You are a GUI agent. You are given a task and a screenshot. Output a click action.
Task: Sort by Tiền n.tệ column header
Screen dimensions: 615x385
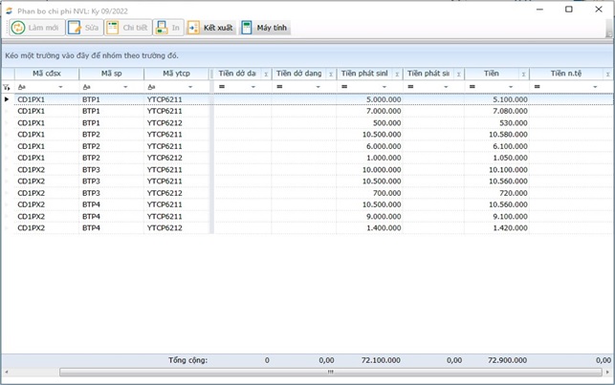click(565, 74)
